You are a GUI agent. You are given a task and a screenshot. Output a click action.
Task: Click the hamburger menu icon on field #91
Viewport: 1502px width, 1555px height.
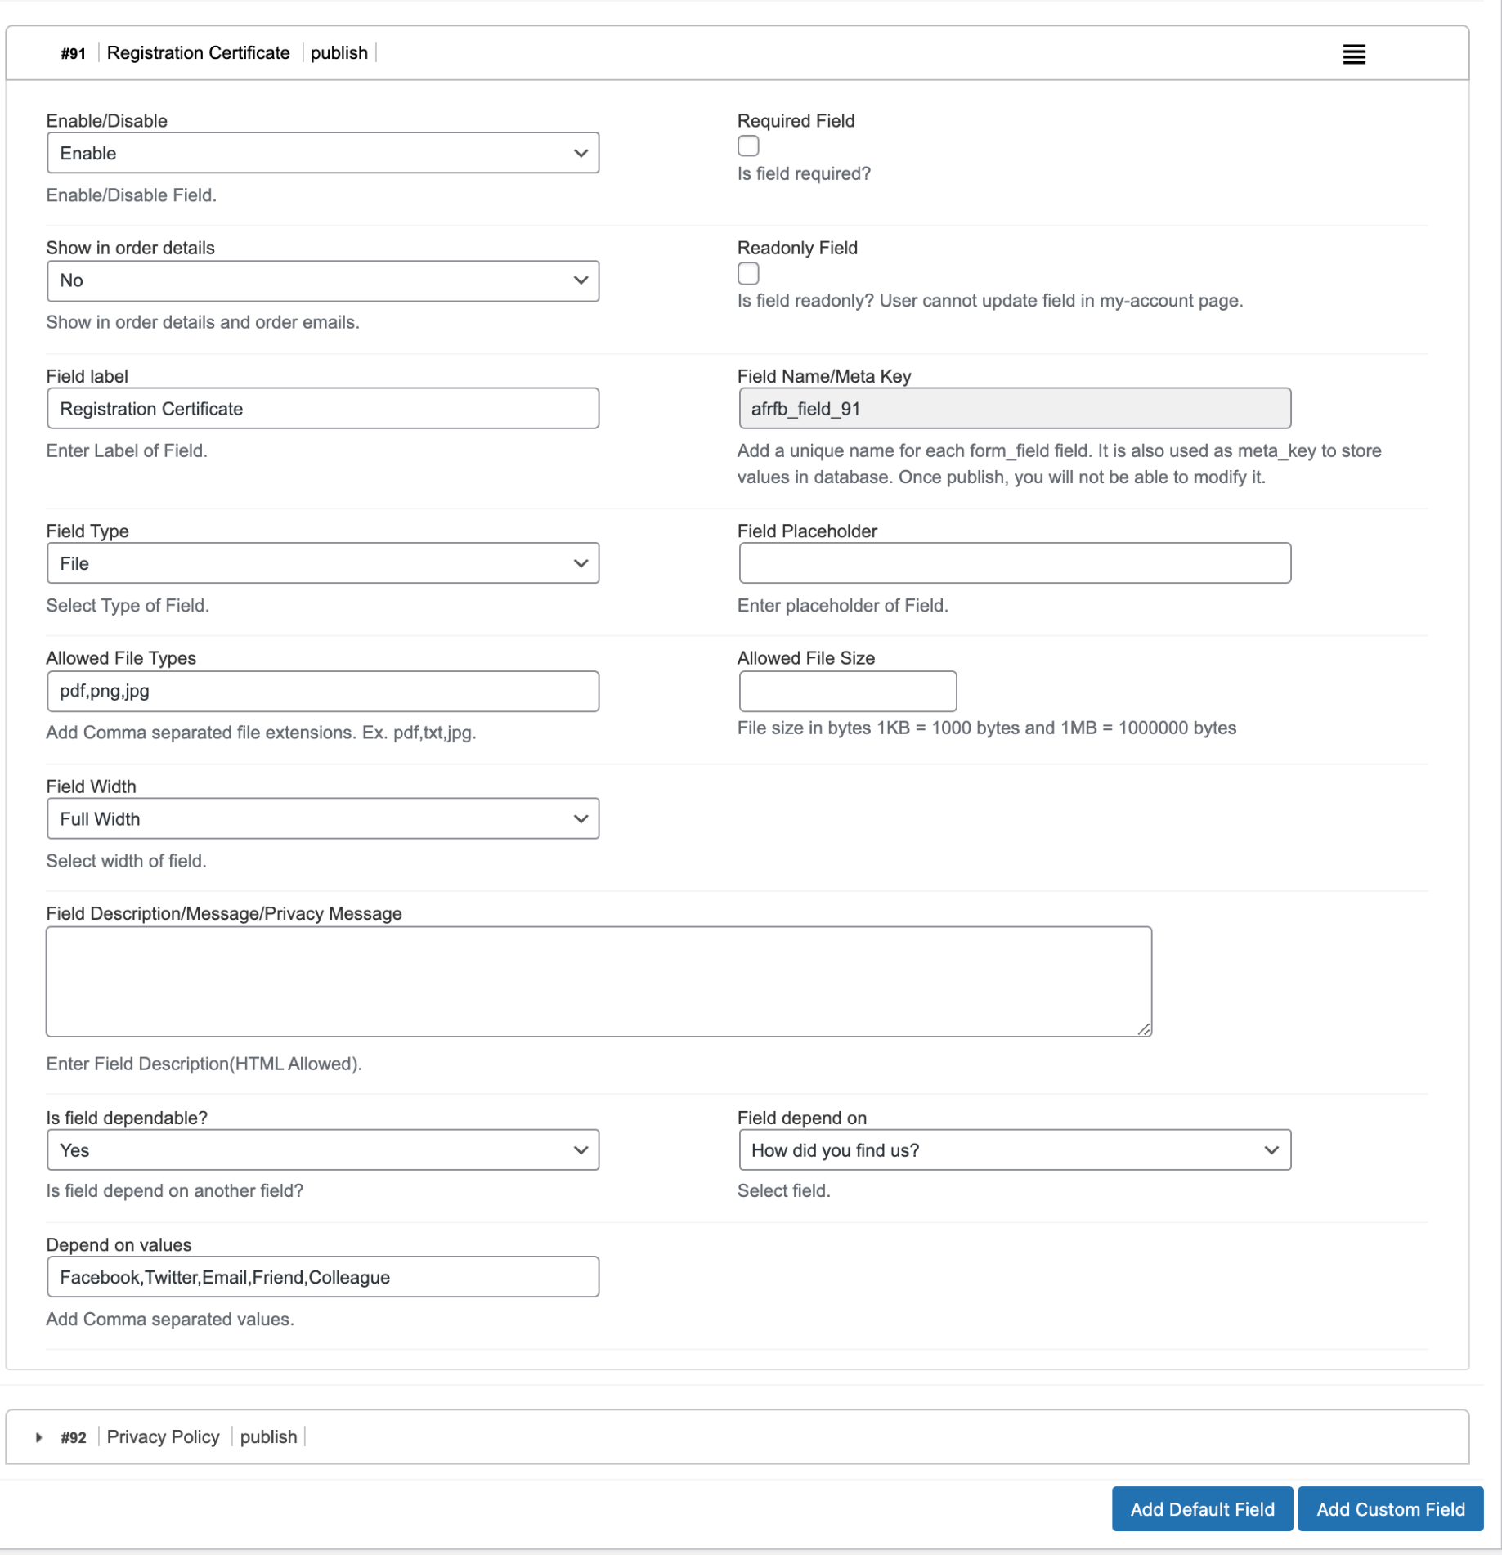[1353, 54]
